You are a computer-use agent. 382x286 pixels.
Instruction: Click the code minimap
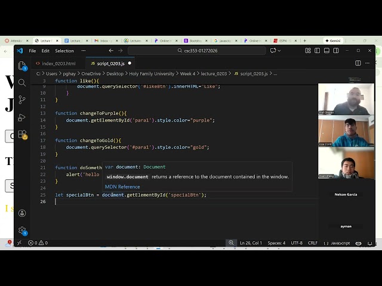point(355,80)
